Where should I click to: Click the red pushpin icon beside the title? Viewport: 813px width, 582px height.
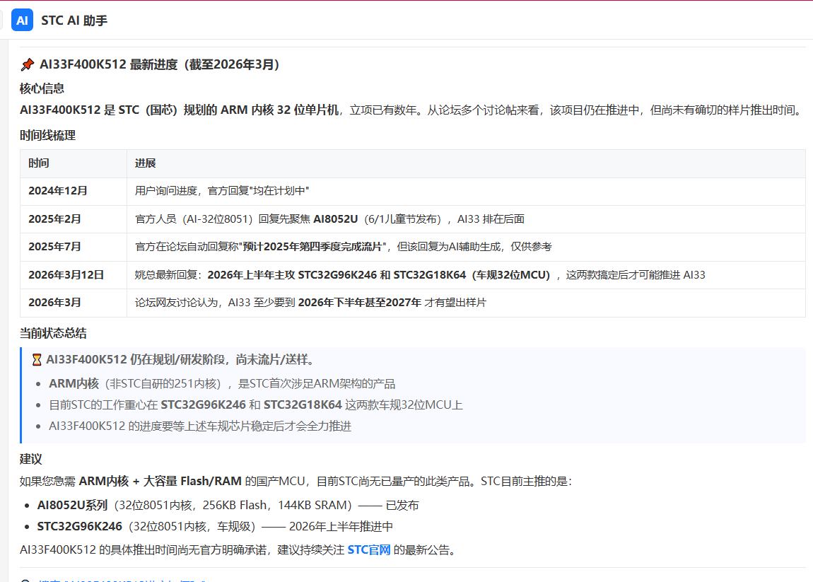(28, 64)
